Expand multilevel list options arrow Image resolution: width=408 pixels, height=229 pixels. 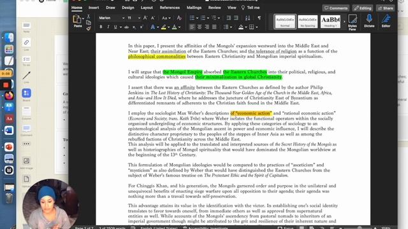point(219,18)
